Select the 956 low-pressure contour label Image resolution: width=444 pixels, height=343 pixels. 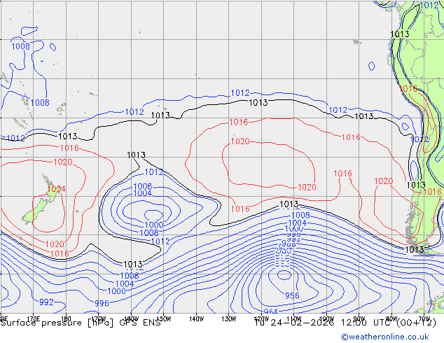tap(292, 295)
